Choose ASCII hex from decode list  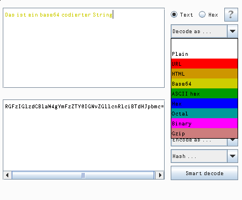click(204, 93)
